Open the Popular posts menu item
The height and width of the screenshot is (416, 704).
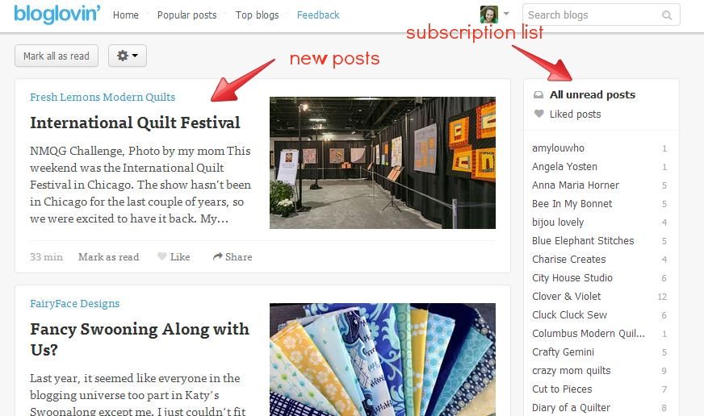click(186, 15)
